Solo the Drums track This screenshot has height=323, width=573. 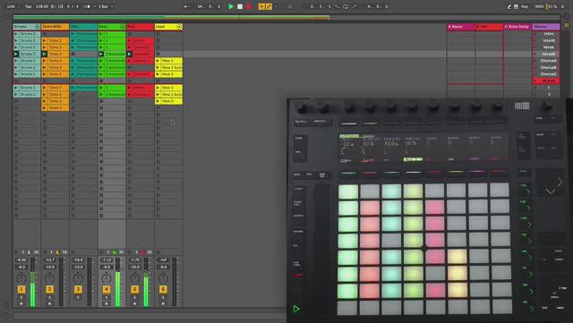(x=21, y=297)
